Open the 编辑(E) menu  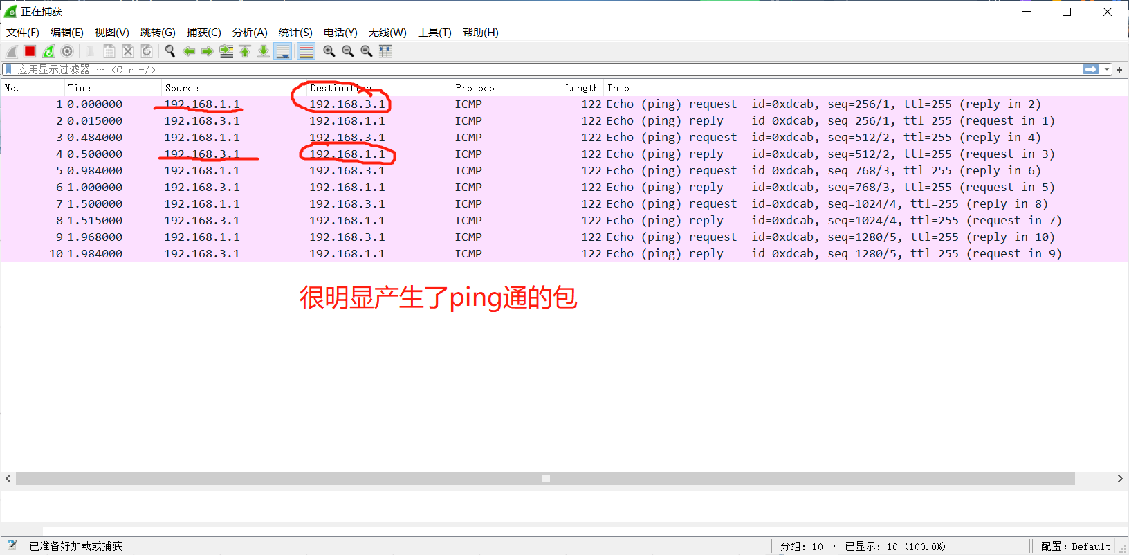tap(67, 32)
